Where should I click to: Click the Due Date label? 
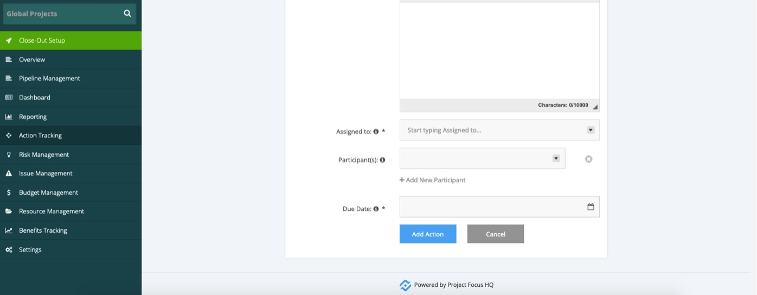(357, 209)
